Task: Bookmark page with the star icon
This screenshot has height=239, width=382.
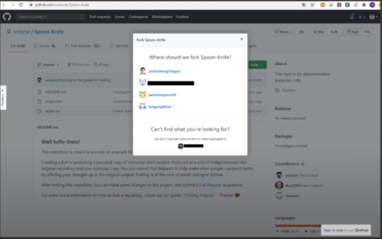Action: [x=312, y=5]
